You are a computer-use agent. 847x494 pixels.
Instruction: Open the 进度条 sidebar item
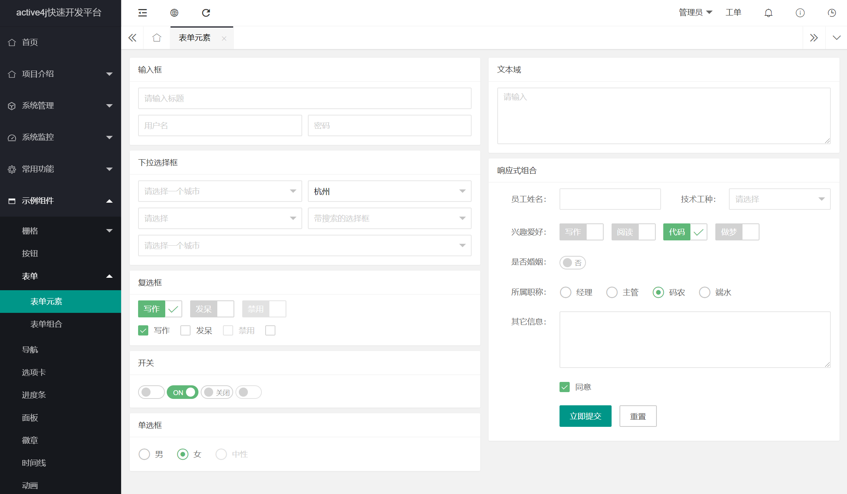60,395
